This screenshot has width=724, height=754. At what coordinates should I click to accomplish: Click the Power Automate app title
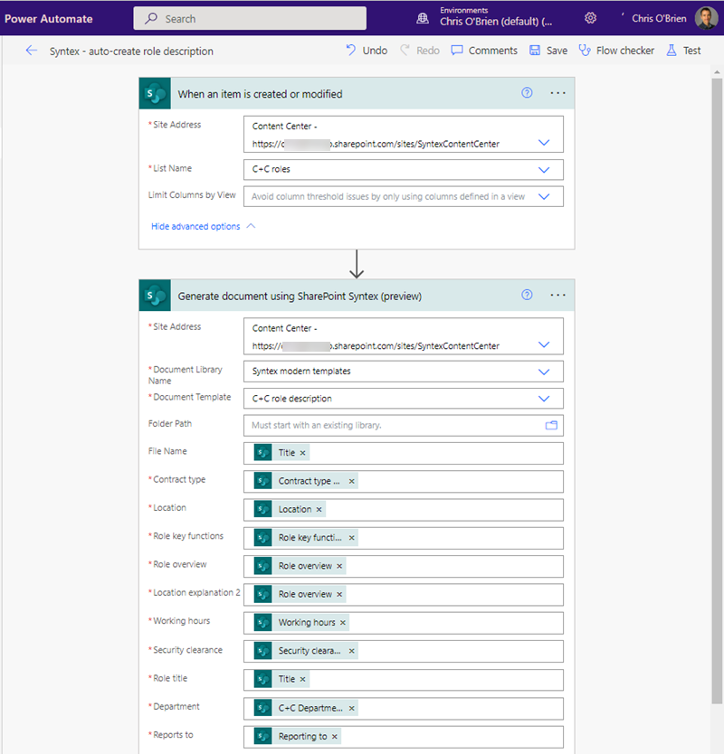[x=49, y=19]
